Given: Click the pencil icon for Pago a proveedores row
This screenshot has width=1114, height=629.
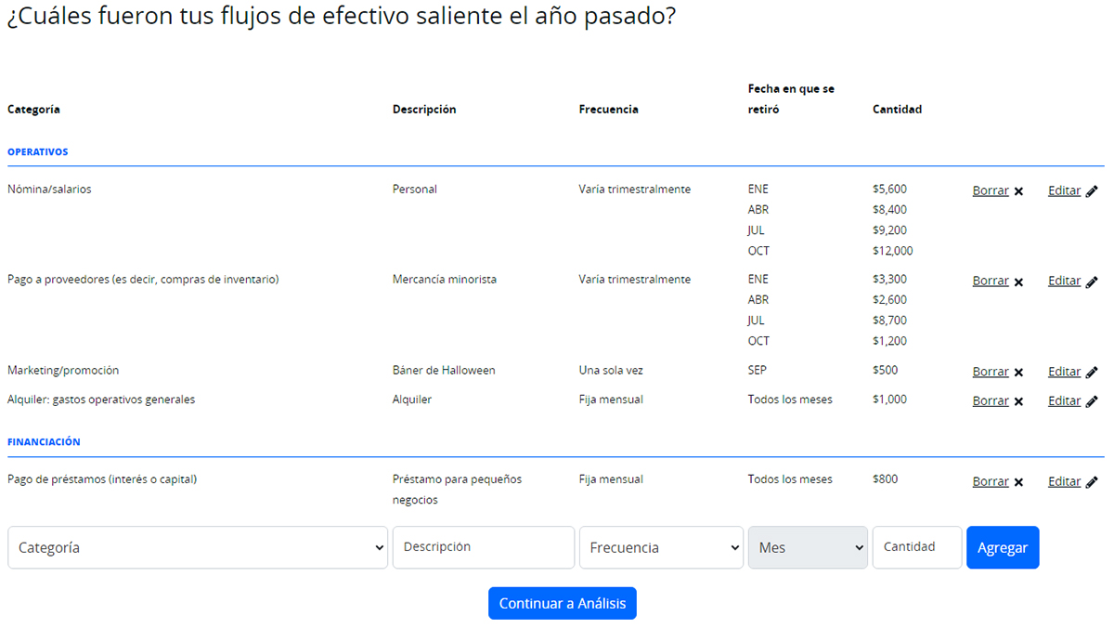Looking at the screenshot, I should pyautogui.click(x=1092, y=282).
